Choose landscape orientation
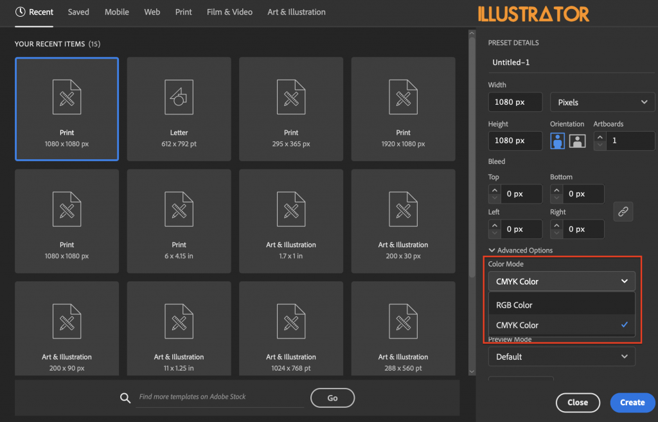 point(578,141)
